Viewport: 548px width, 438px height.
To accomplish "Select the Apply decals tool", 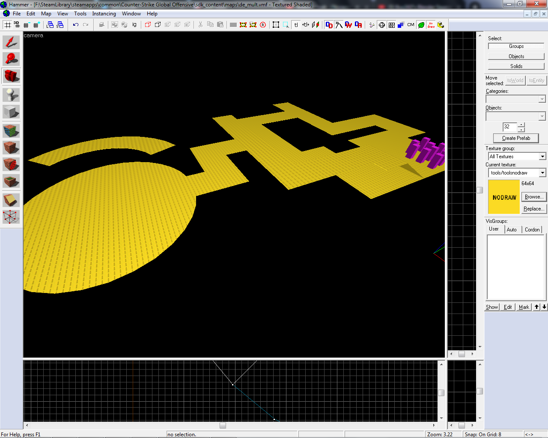I will point(11,164).
